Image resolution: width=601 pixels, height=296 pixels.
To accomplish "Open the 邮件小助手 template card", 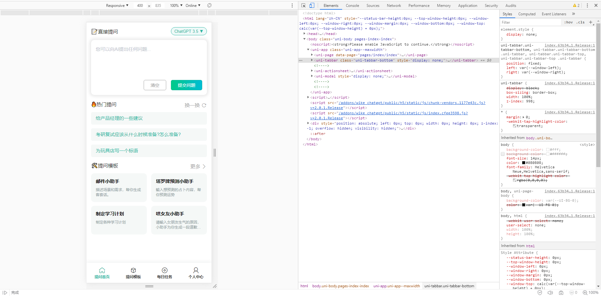I will (119, 188).
